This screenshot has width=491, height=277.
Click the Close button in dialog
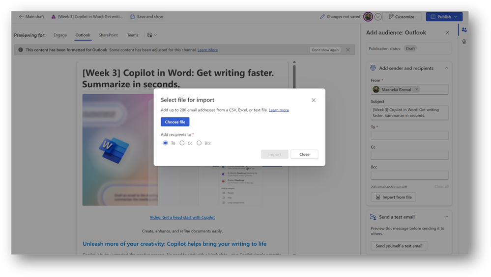(x=304, y=154)
